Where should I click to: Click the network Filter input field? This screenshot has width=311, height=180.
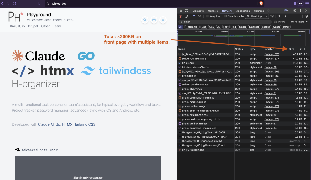pos(225,22)
